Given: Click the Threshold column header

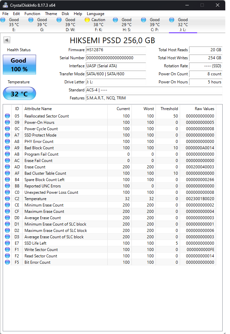Looking at the screenshot, I should pos(169,109).
